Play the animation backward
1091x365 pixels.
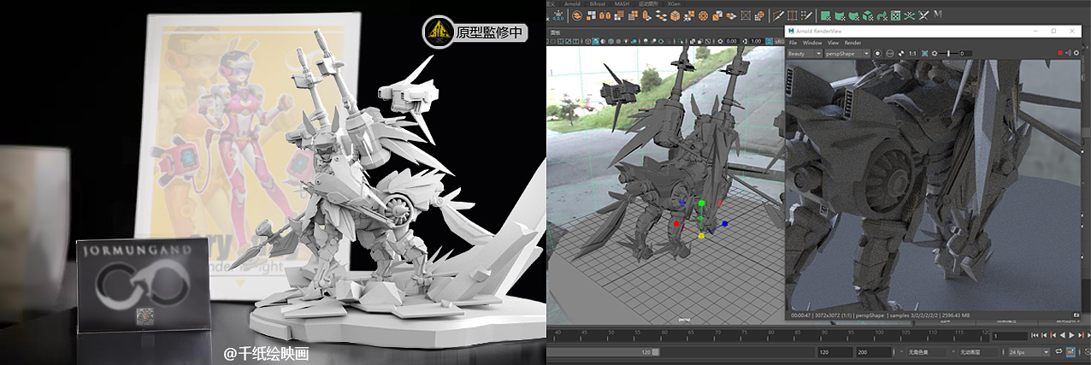(1062, 335)
